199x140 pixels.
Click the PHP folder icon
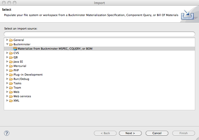[11, 70]
